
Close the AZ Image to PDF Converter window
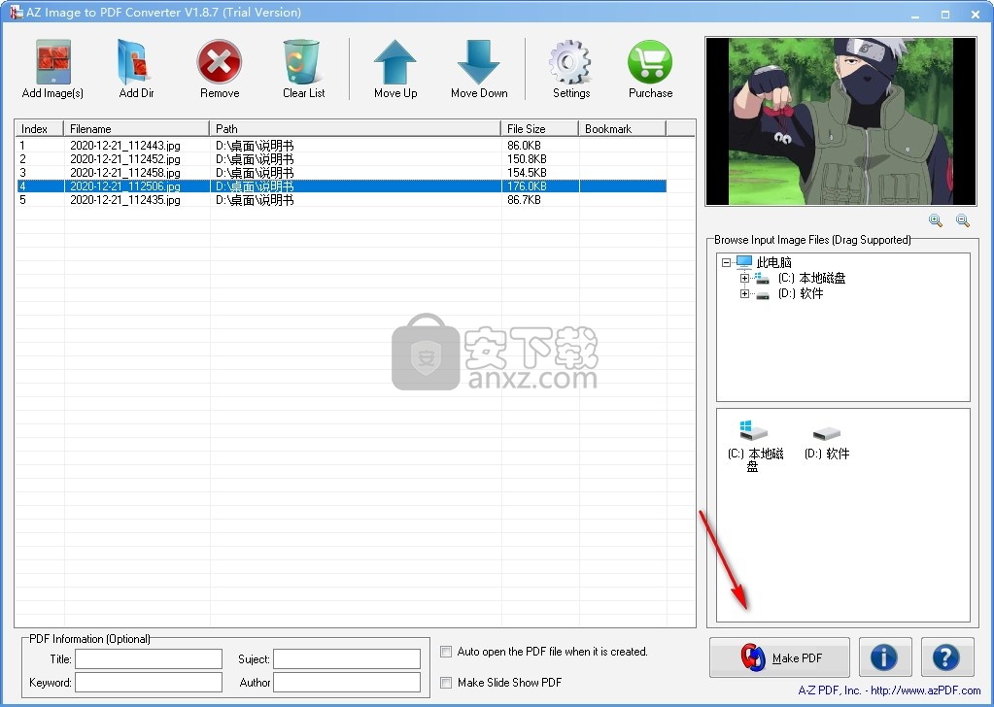(976, 14)
